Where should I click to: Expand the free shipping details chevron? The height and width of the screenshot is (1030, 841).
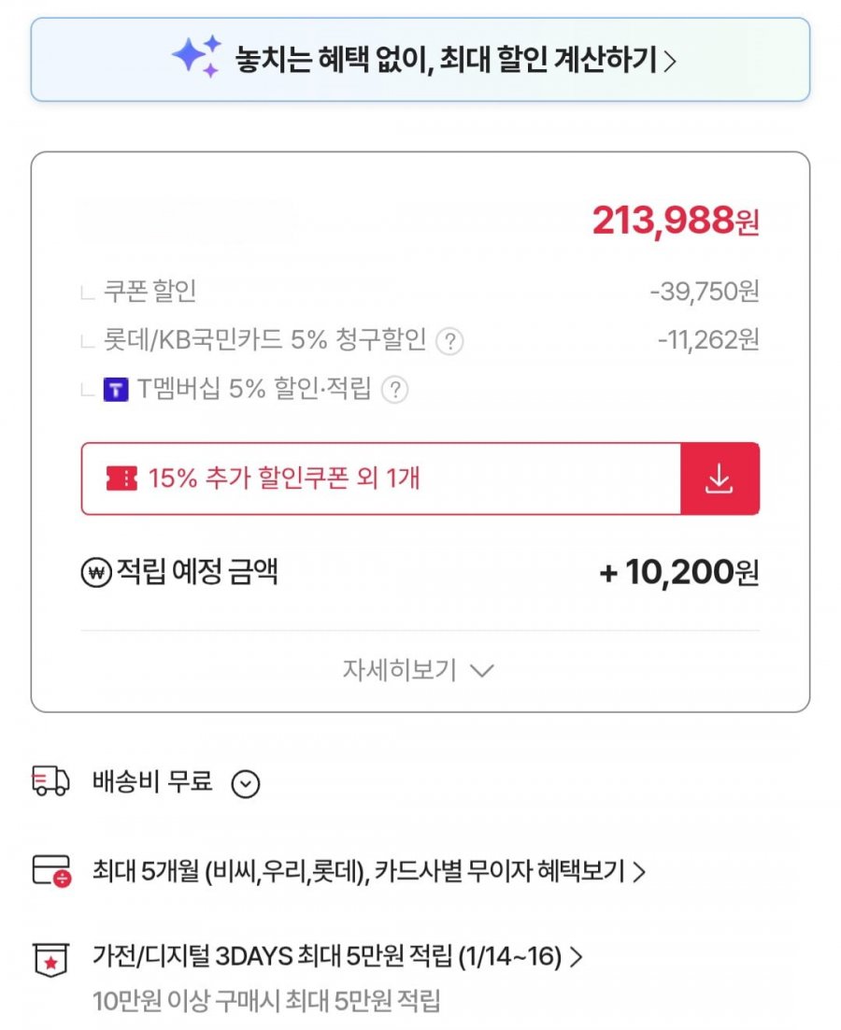245,784
